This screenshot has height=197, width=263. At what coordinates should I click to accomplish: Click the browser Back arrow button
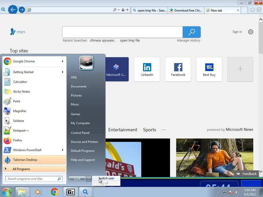[13, 10]
